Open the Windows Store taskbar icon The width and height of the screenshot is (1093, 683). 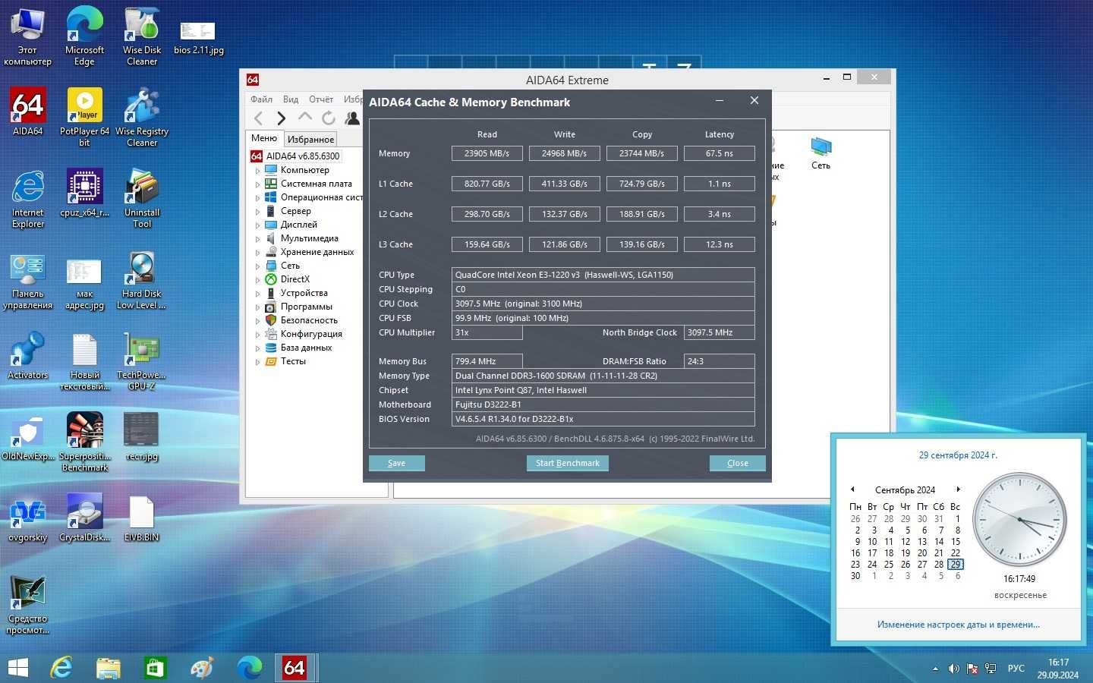155,668
